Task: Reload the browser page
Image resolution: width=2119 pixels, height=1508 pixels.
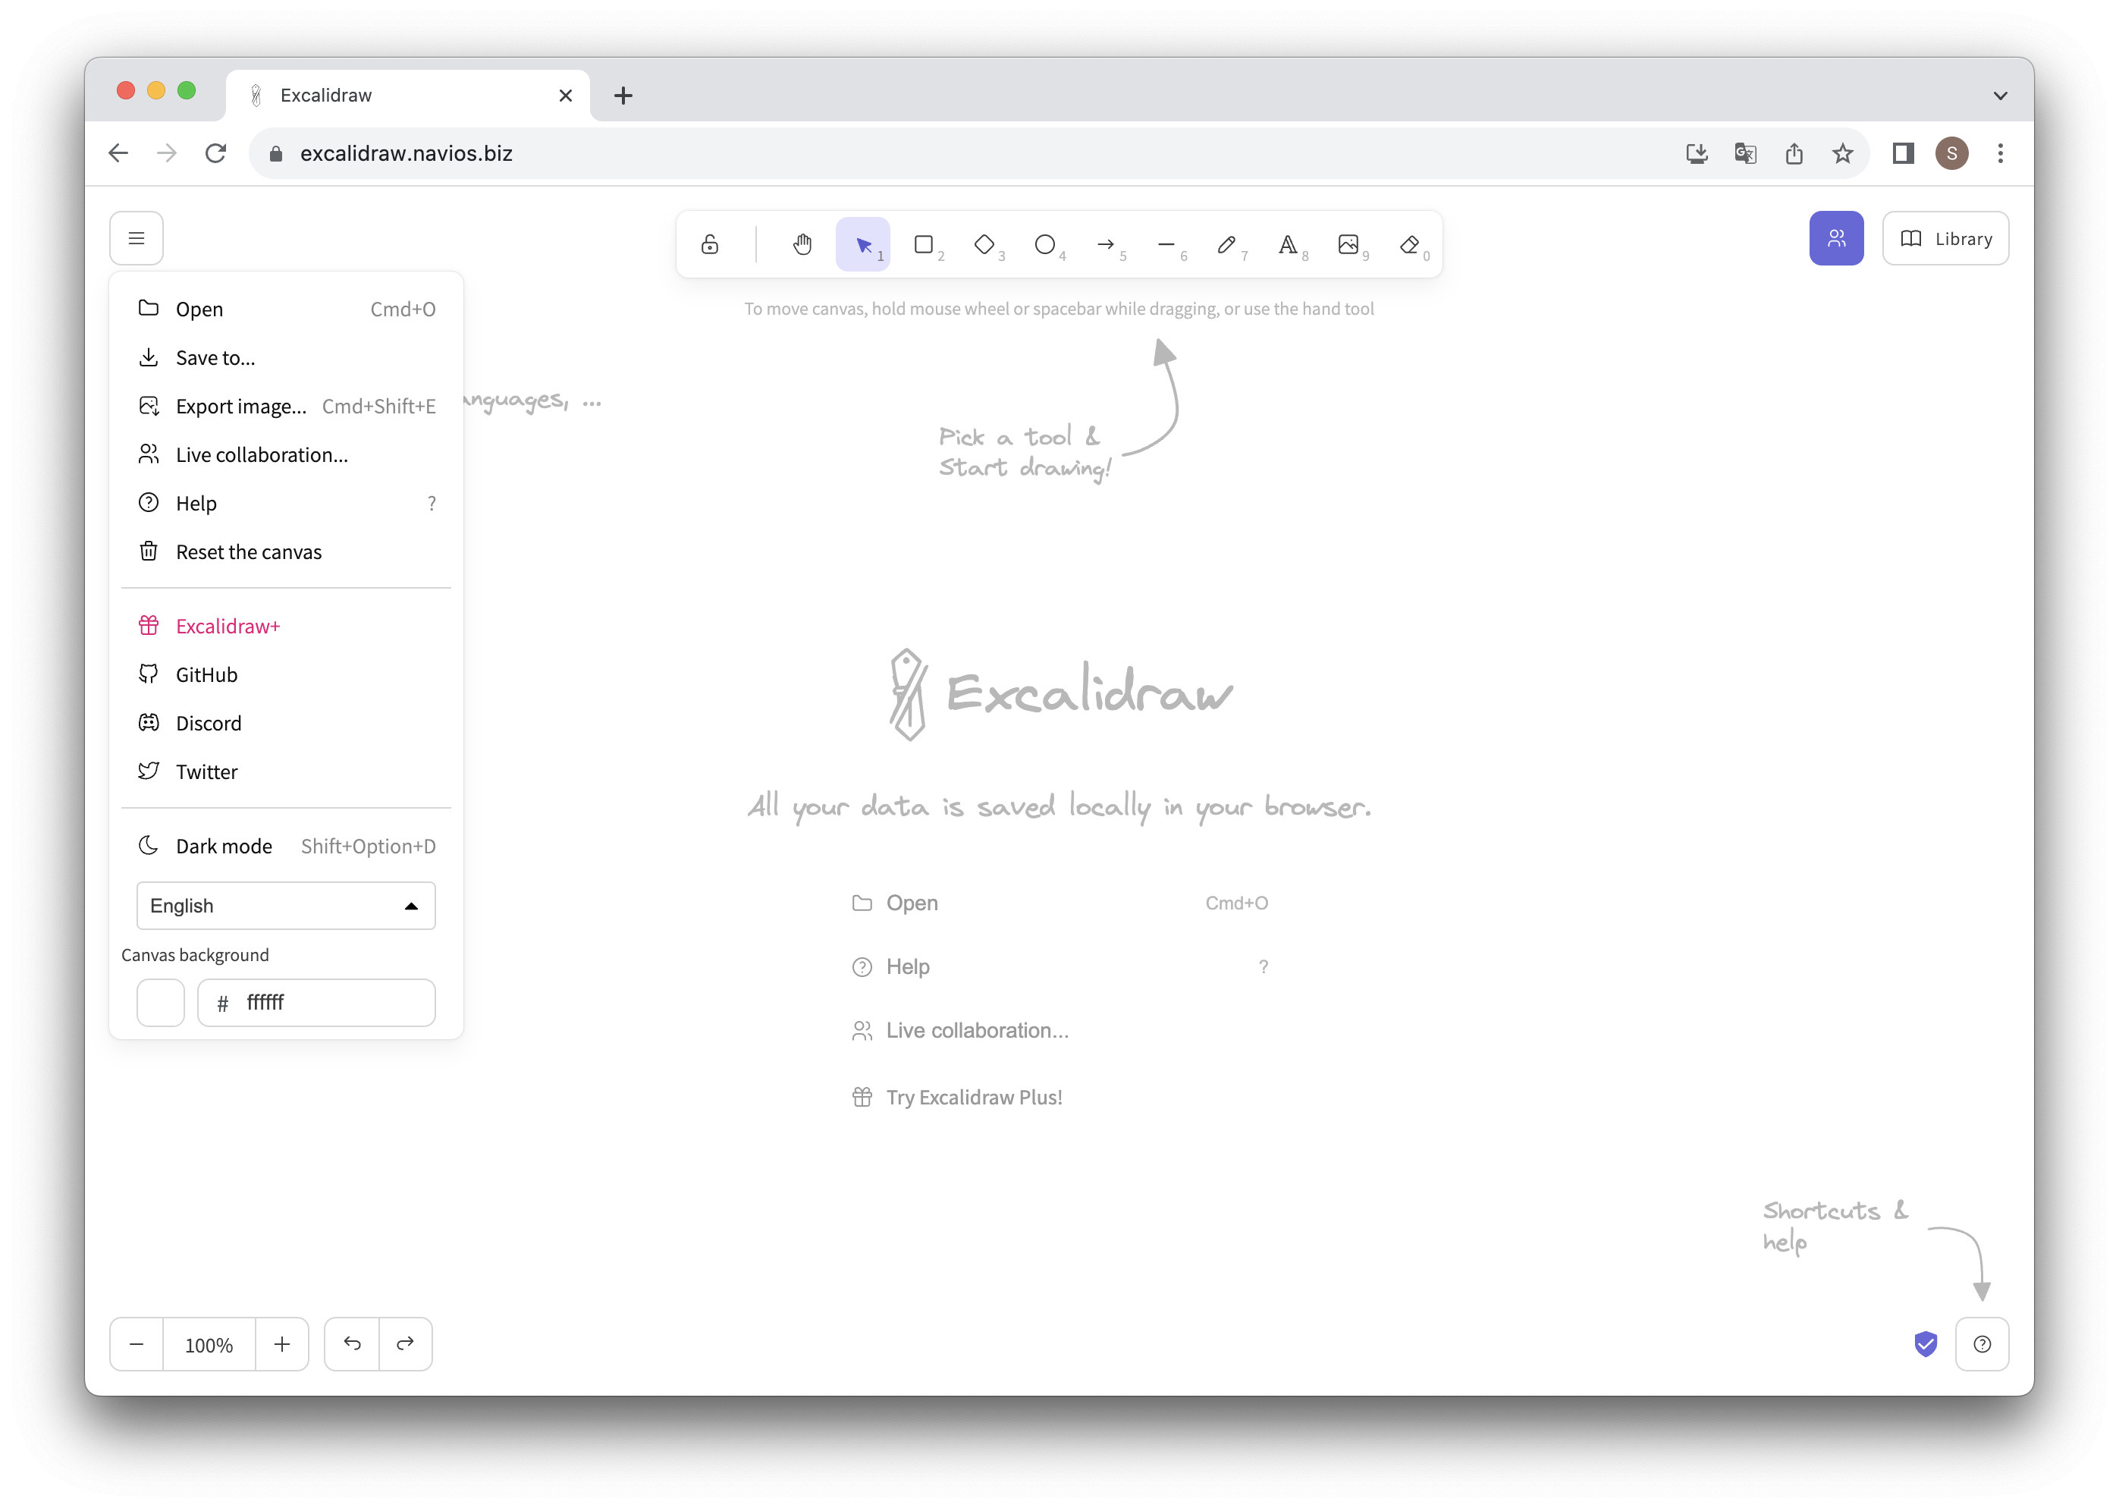Action: point(215,153)
